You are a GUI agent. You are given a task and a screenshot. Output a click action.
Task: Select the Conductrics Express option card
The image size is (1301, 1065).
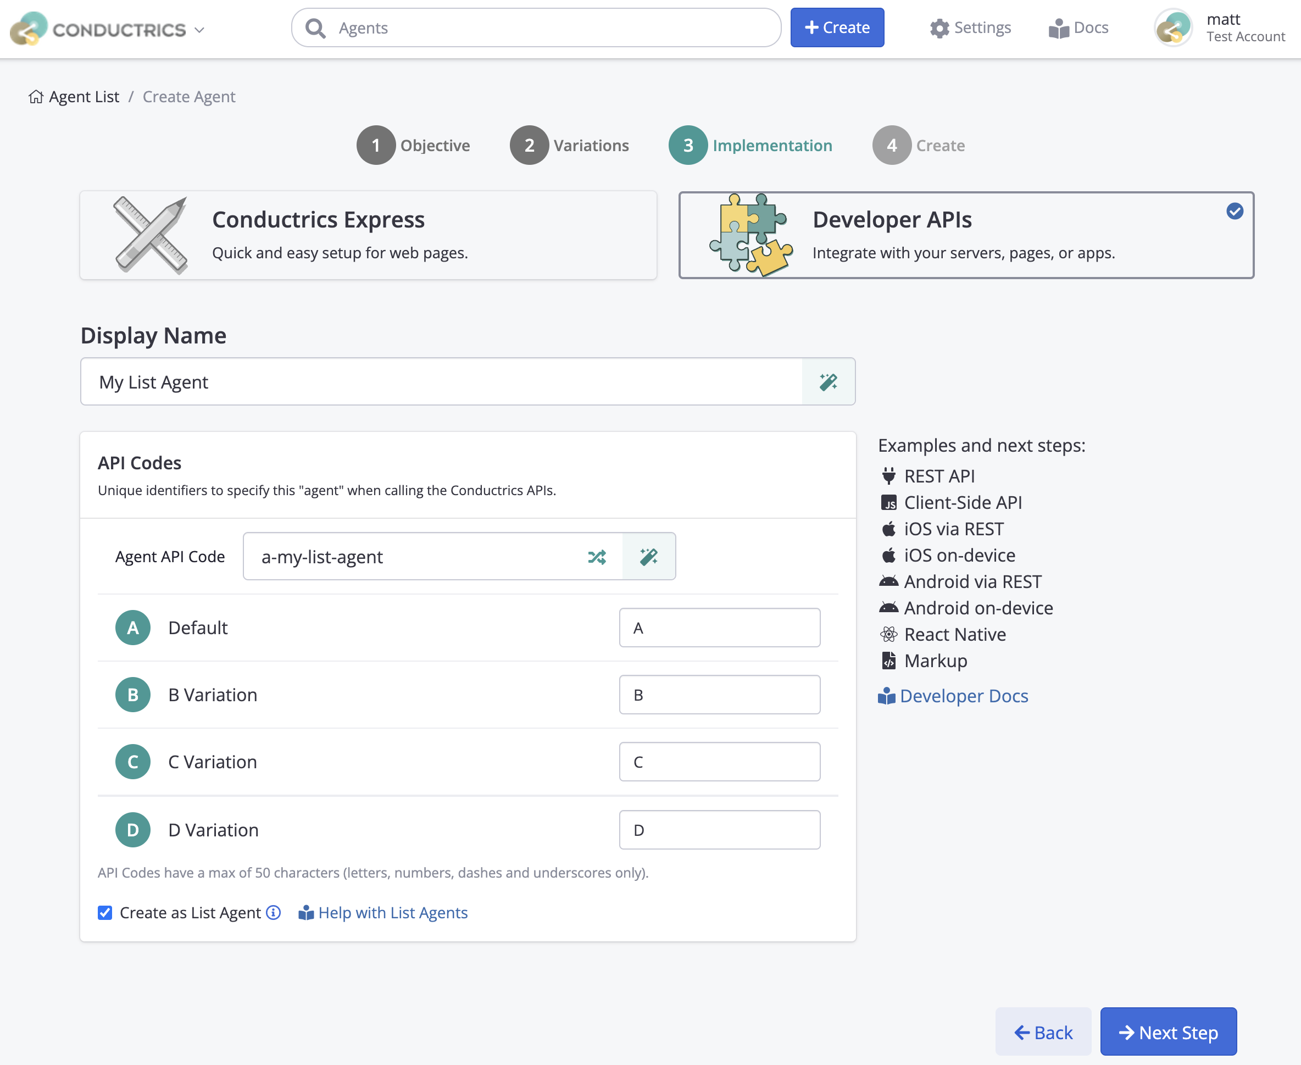[368, 235]
